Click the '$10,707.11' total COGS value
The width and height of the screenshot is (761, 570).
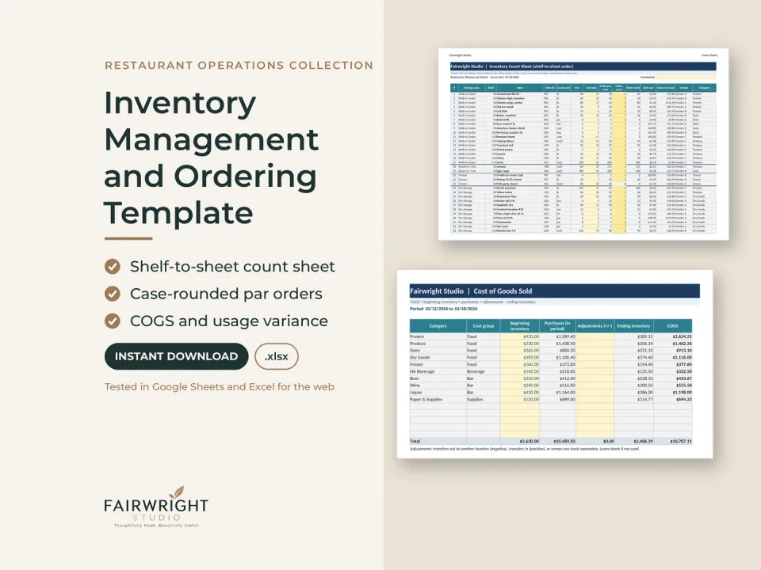tap(681, 441)
